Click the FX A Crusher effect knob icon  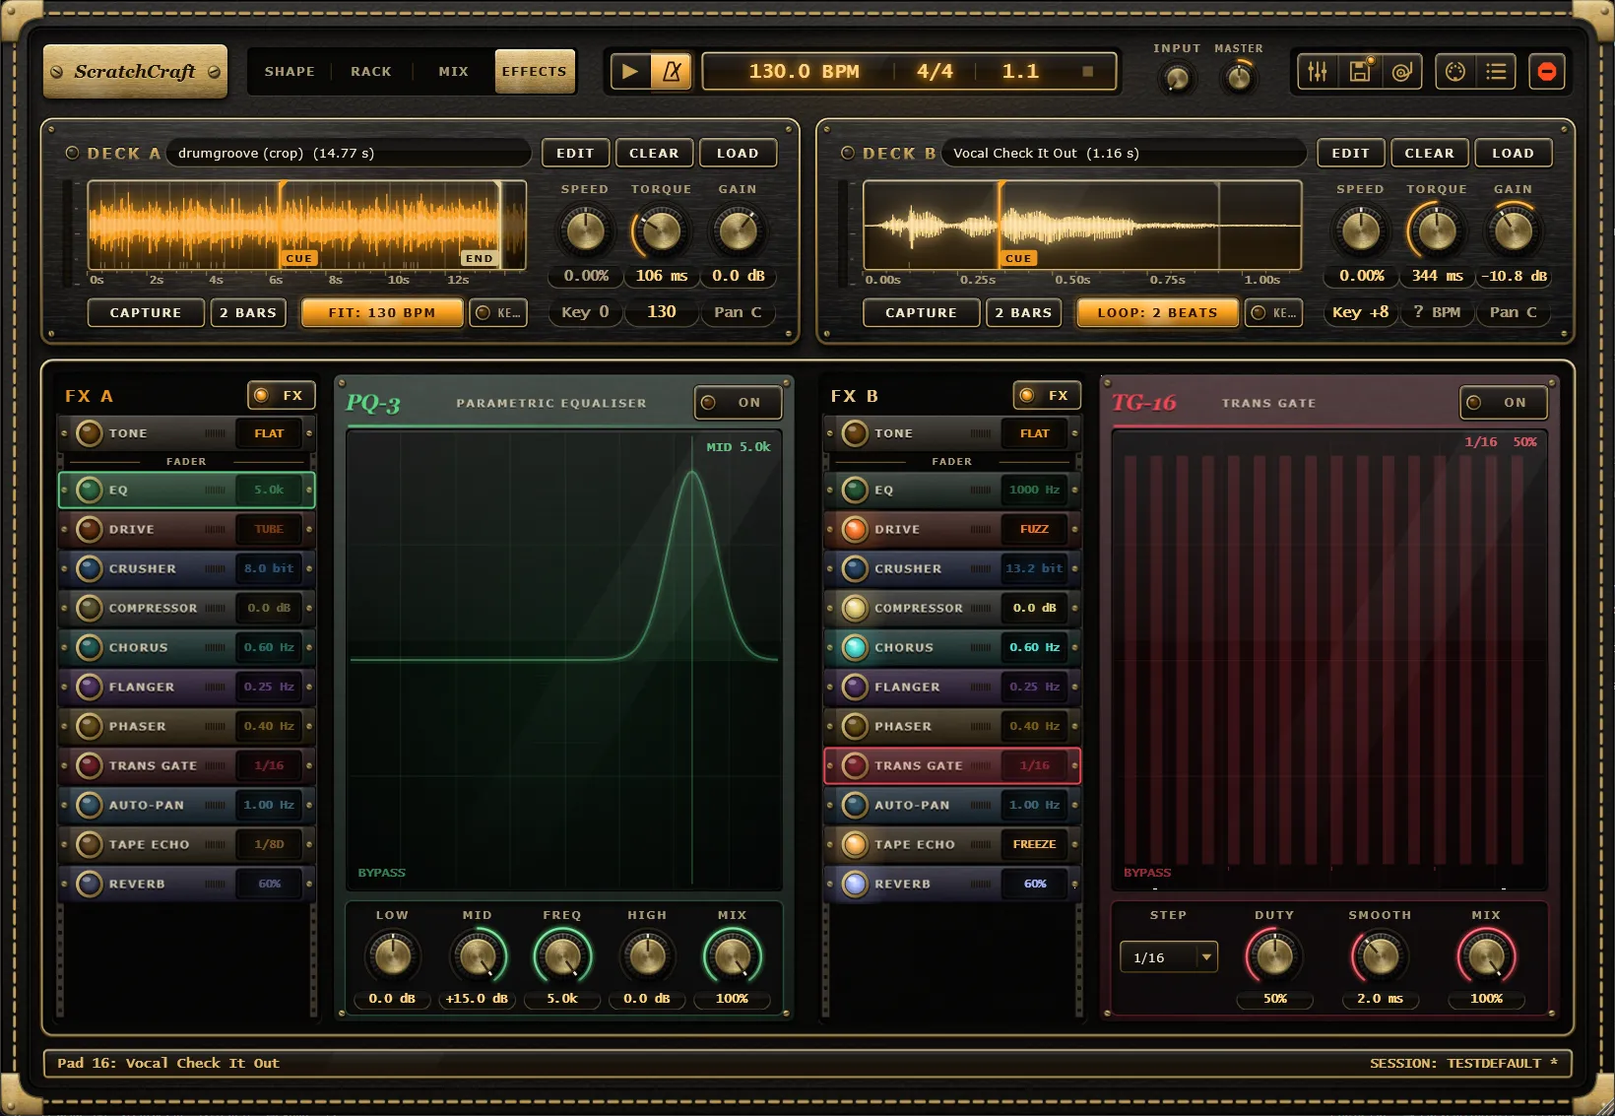click(x=90, y=568)
